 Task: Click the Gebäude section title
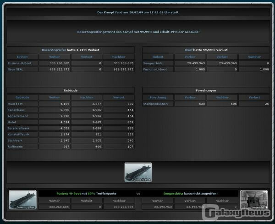pyautogui.click(x=71, y=90)
